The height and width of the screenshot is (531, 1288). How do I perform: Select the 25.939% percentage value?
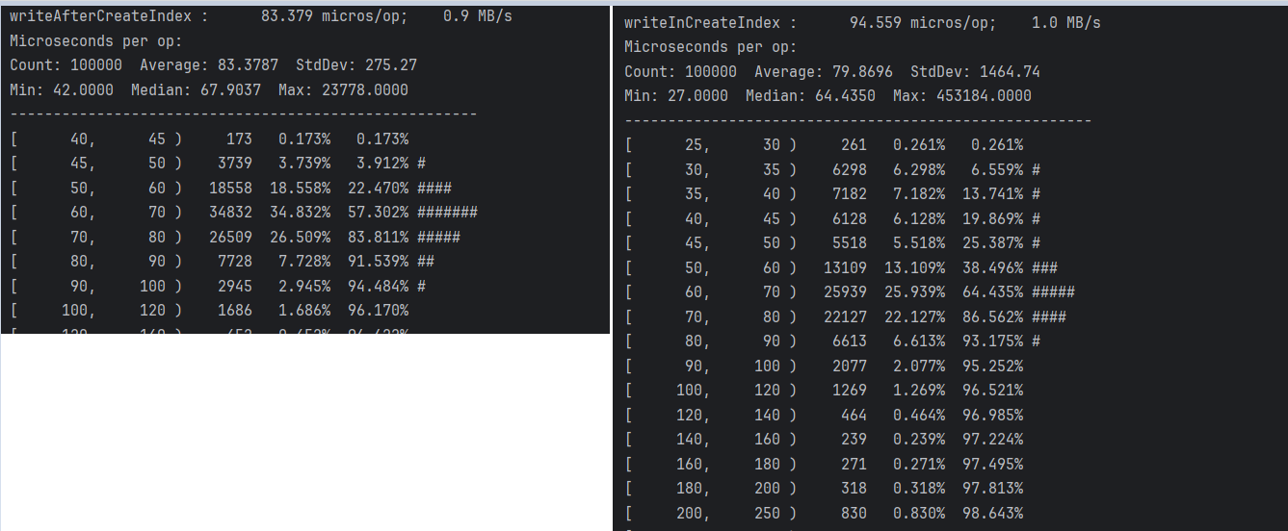914,292
